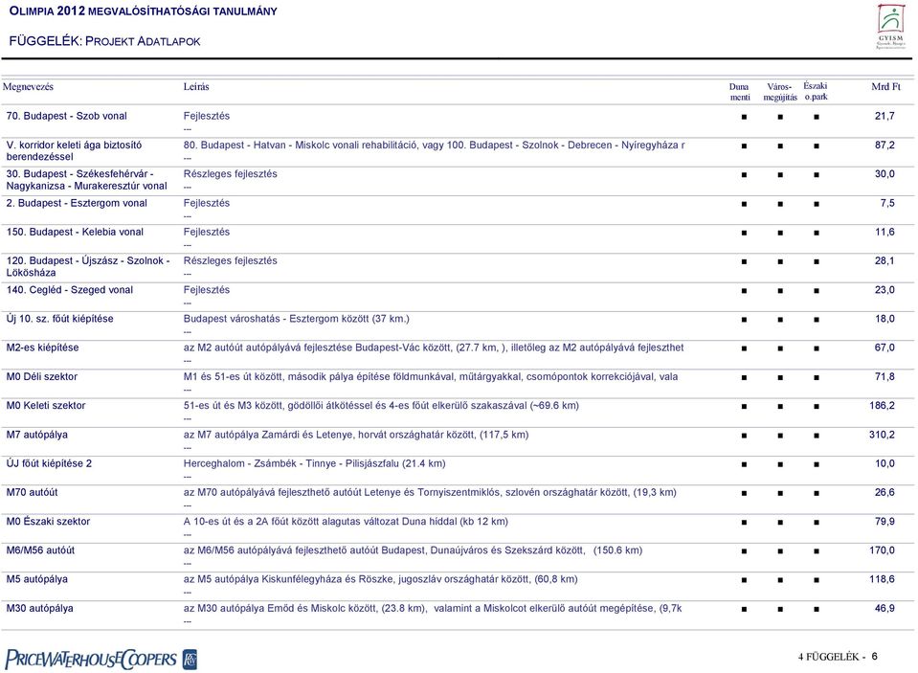Click description of M7 autópálya Zamárdi és Letenye
The height and width of the screenshot is (673, 918).
pyautogui.click(x=356, y=435)
